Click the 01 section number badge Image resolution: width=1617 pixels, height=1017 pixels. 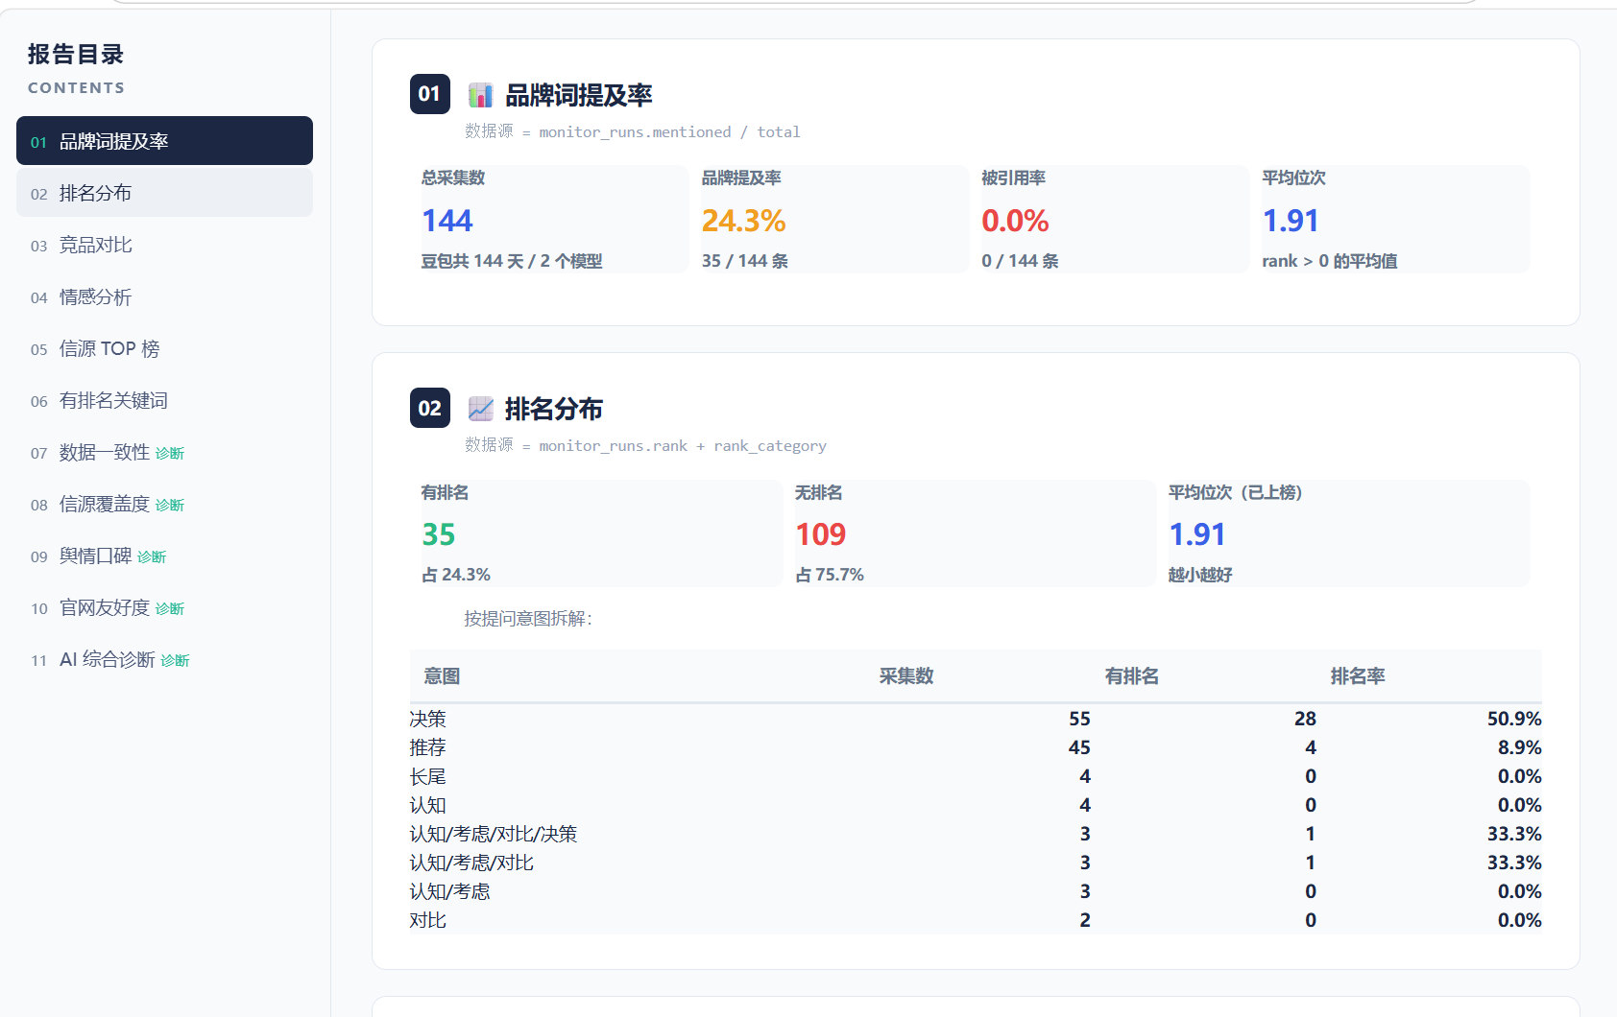(429, 94)
